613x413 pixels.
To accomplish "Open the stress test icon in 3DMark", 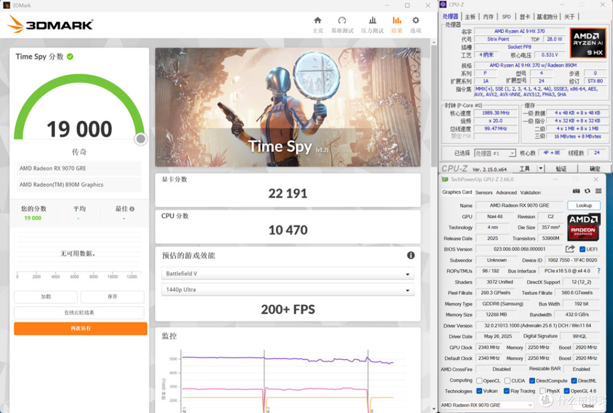I will click(372, 20).
